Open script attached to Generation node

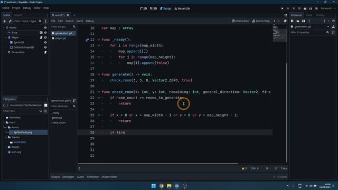(x=45, y=52)
